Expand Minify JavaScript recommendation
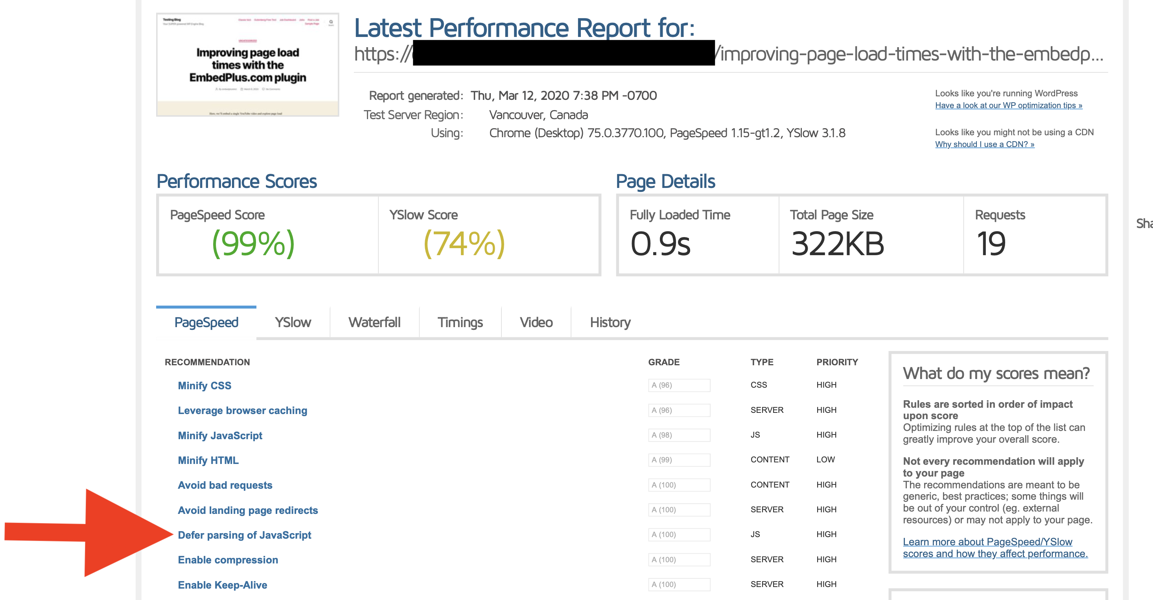 220,435
